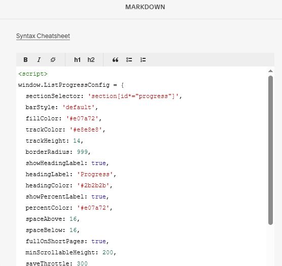Screen dimensions: 282x266
Task: Create a numbered list
Action: (143, 60)
